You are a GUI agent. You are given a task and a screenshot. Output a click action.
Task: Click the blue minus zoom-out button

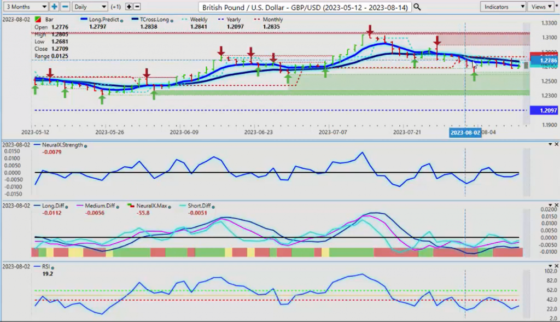[65, 7]
